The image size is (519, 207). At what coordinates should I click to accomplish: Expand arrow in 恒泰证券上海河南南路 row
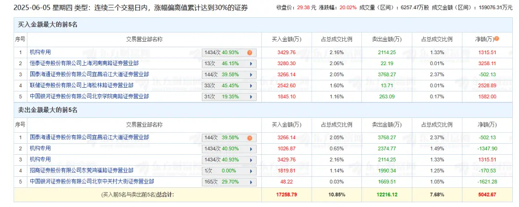tap(250, 64)
